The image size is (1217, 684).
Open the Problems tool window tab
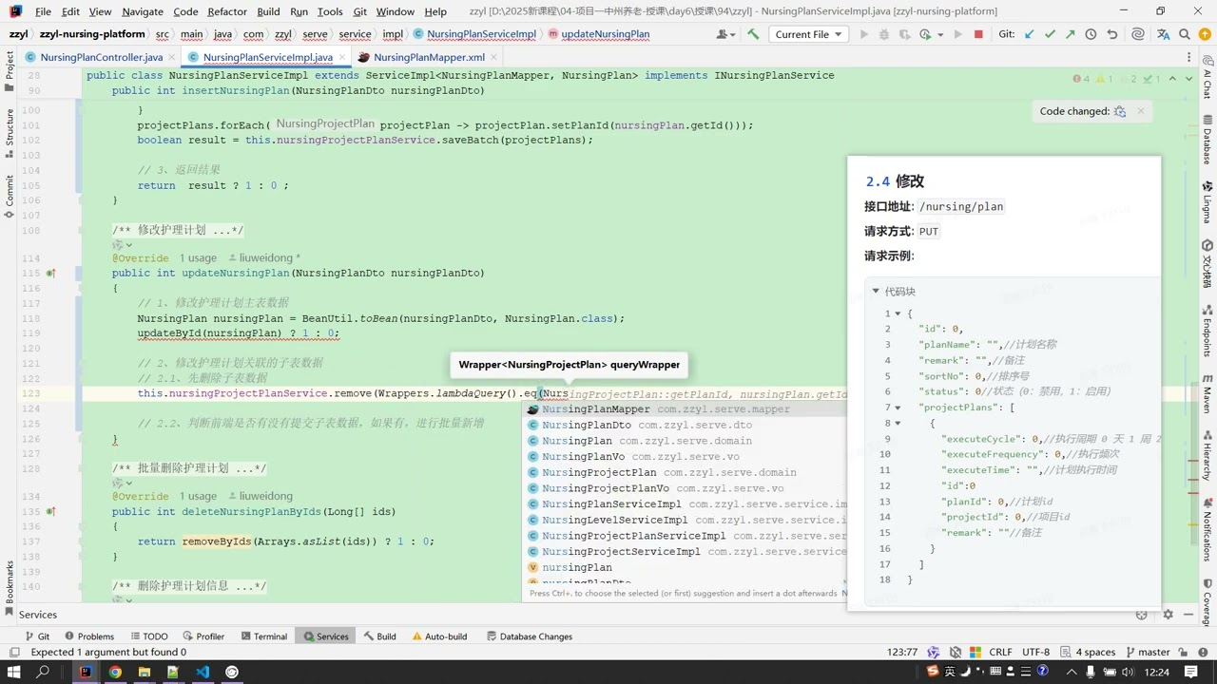tap(88, 636)
